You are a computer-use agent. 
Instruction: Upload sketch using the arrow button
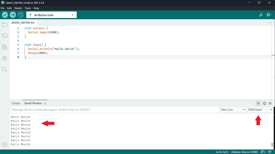point(13,15)
